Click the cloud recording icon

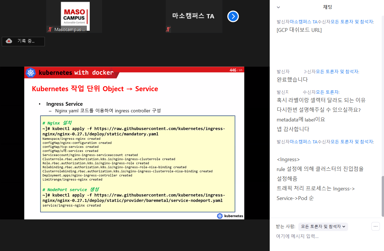click(9, 41)
